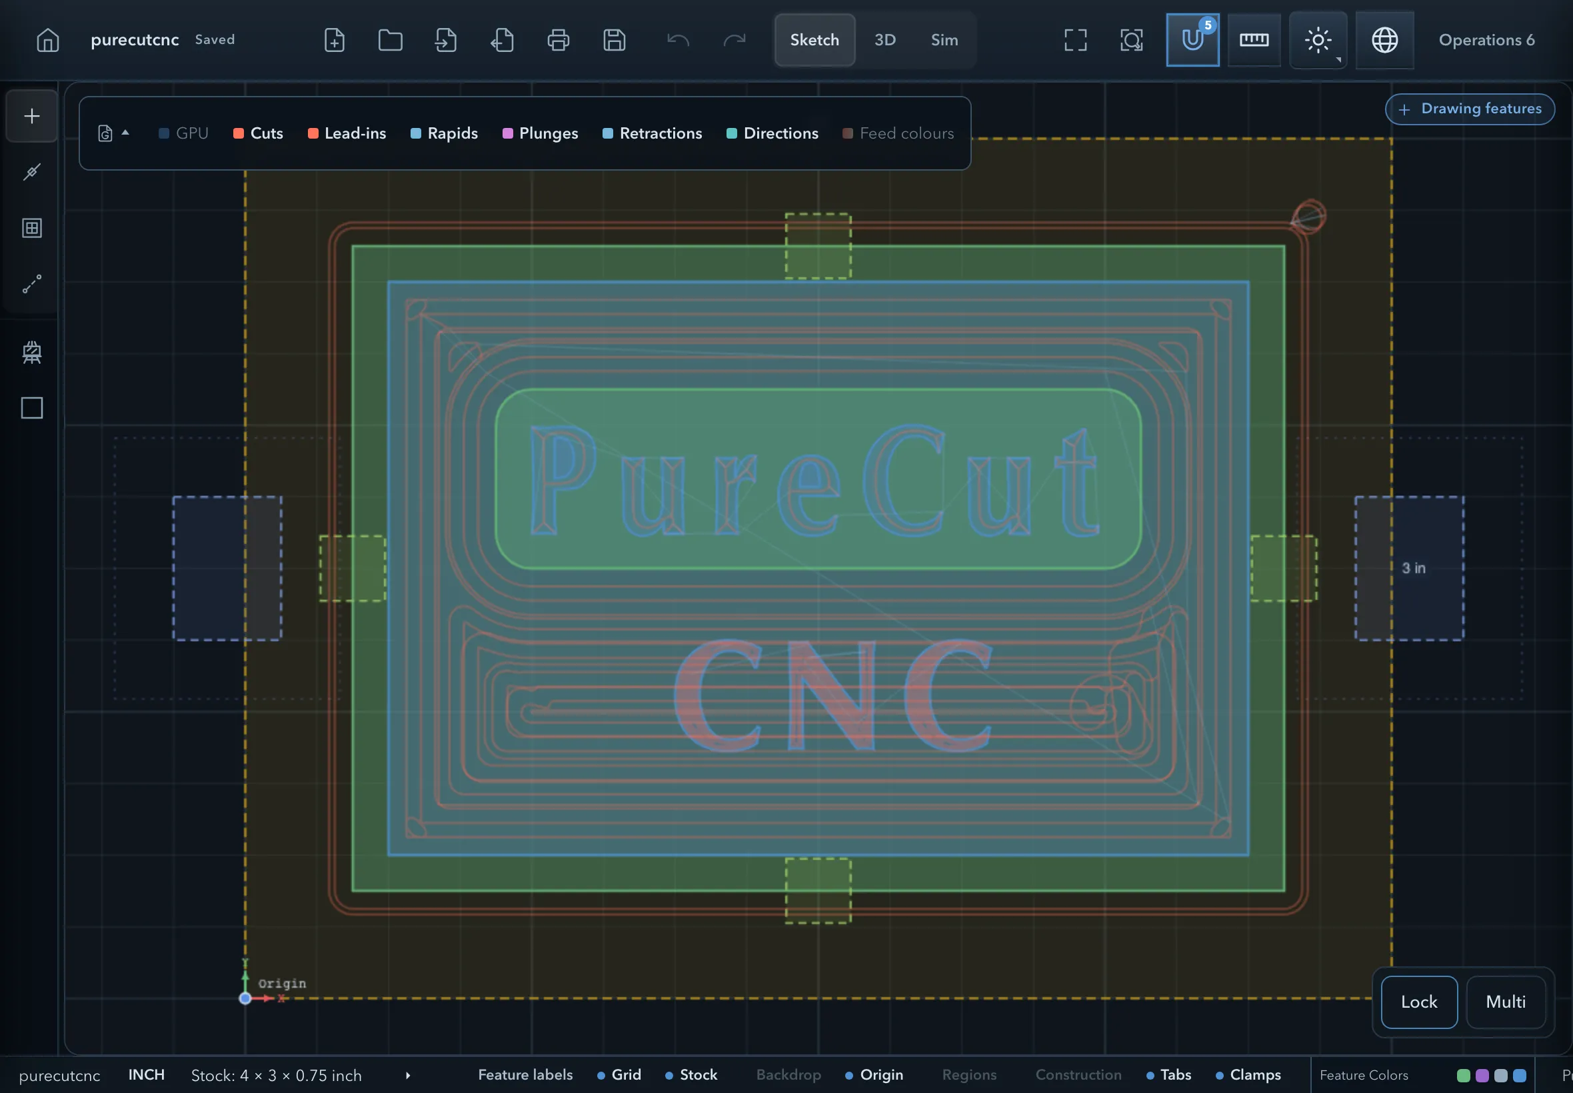
Task: Click the export file icon
Action: pos(502,40)
